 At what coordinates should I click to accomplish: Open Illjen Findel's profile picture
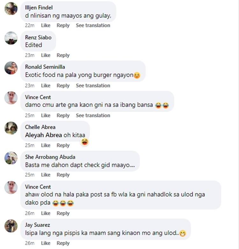tap(11, 9)
